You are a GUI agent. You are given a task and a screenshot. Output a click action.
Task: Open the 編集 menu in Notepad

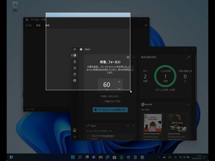[38, 25]
